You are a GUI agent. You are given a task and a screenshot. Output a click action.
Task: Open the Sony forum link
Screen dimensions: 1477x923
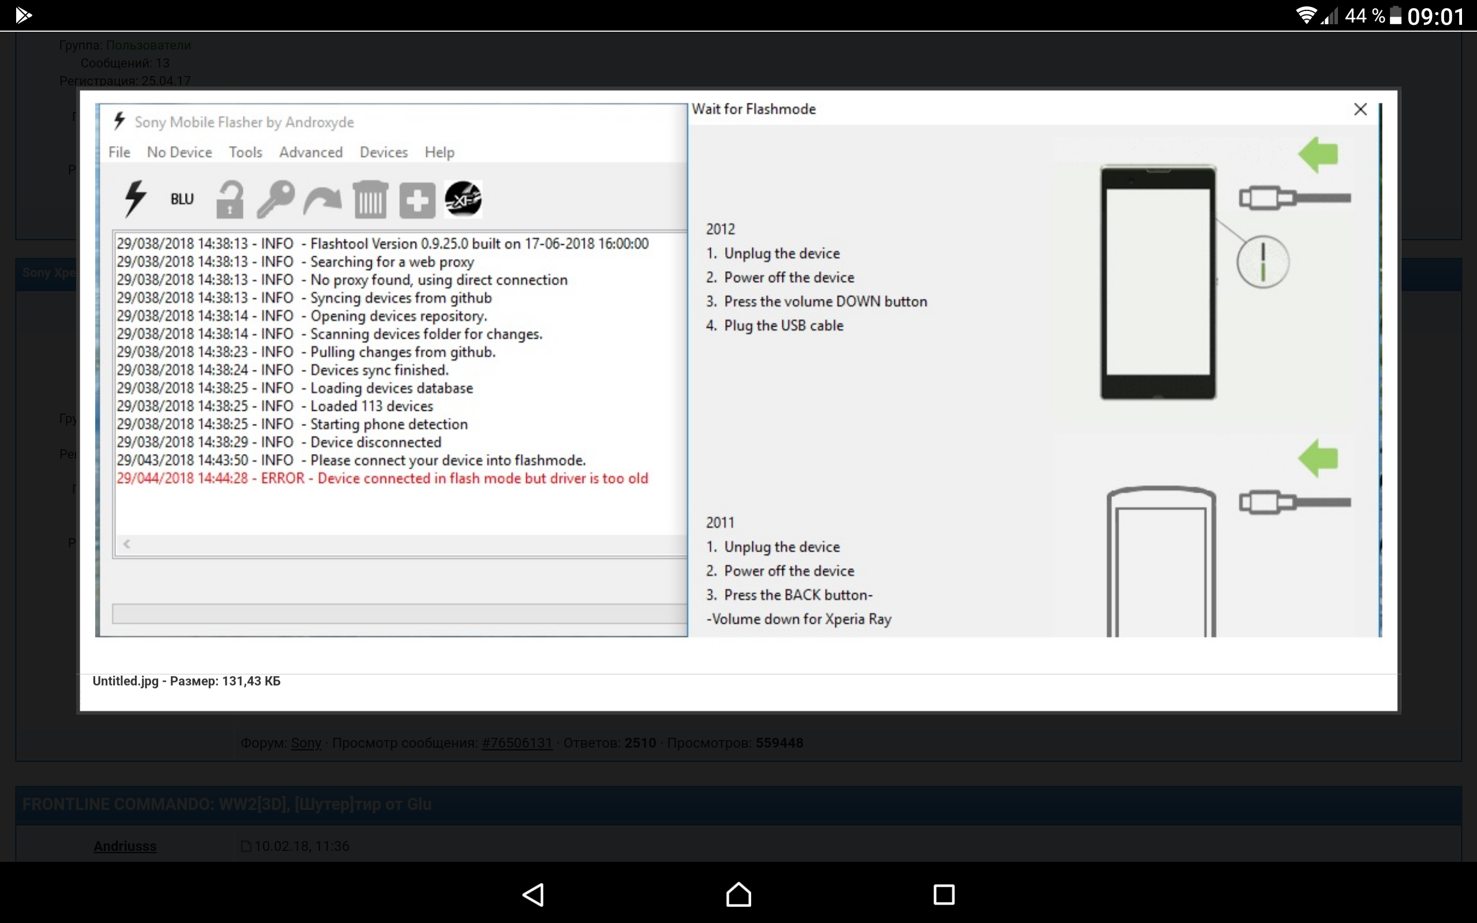click(306, 743)
